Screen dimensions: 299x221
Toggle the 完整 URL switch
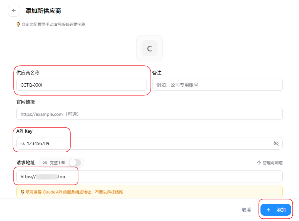pos(75,163)
